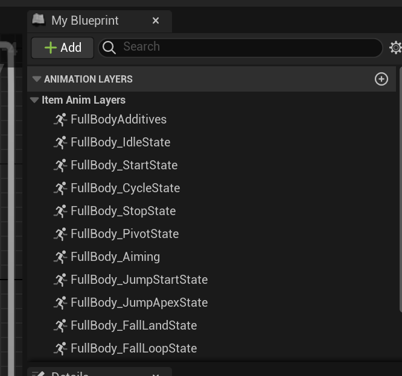Select the FullBody_Aiming layer
The height and width of the screenshot is (376, 402).
coord(115,257)
